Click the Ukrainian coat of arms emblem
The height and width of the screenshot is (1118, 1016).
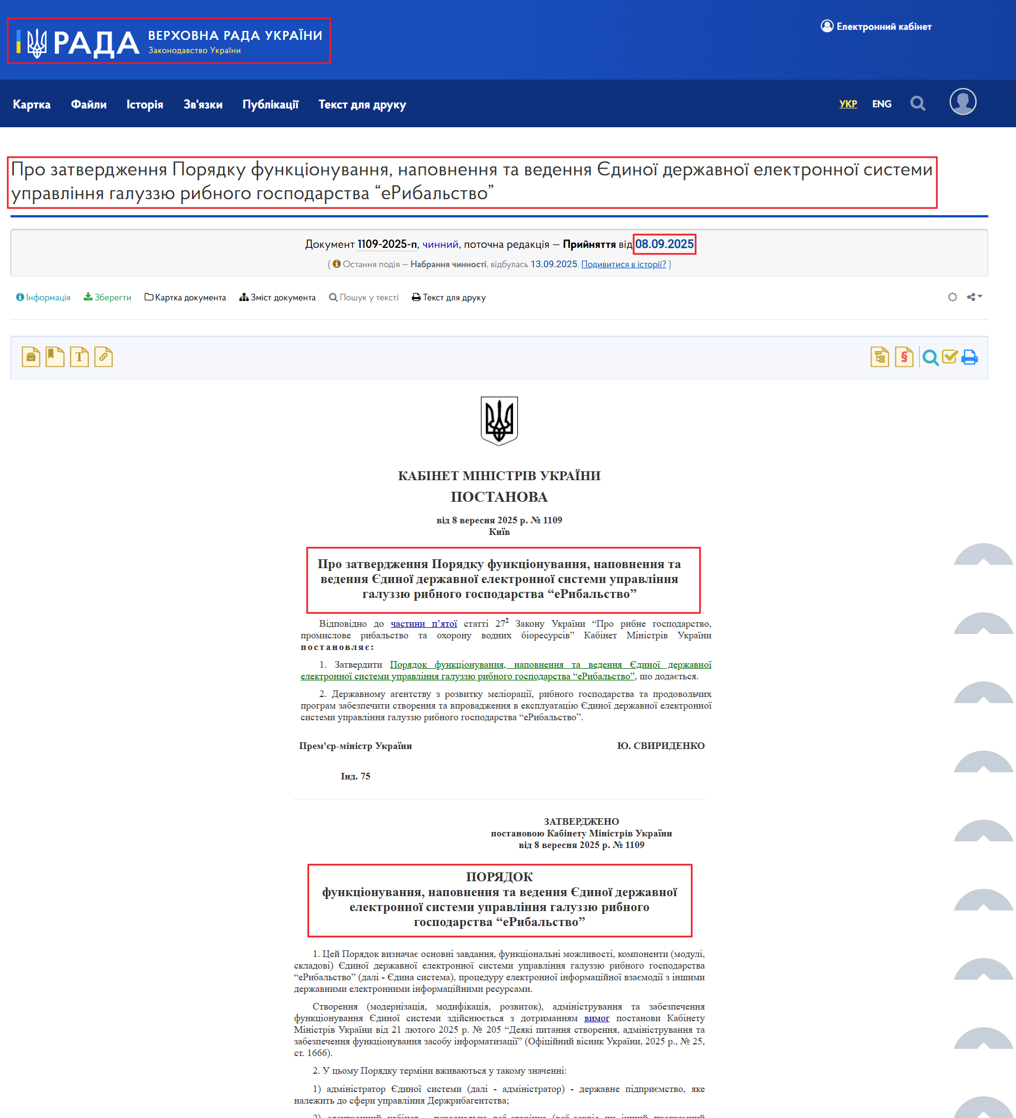(499, 421)
